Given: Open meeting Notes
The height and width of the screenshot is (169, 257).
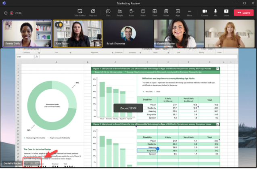Looking at the screenshot, I should [x=166, y=12].
